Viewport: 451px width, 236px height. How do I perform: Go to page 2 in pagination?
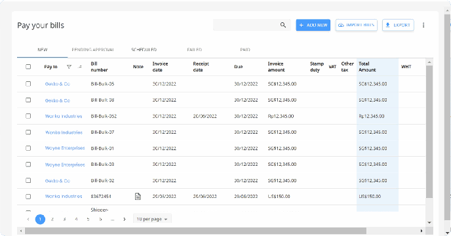(52, 220)
